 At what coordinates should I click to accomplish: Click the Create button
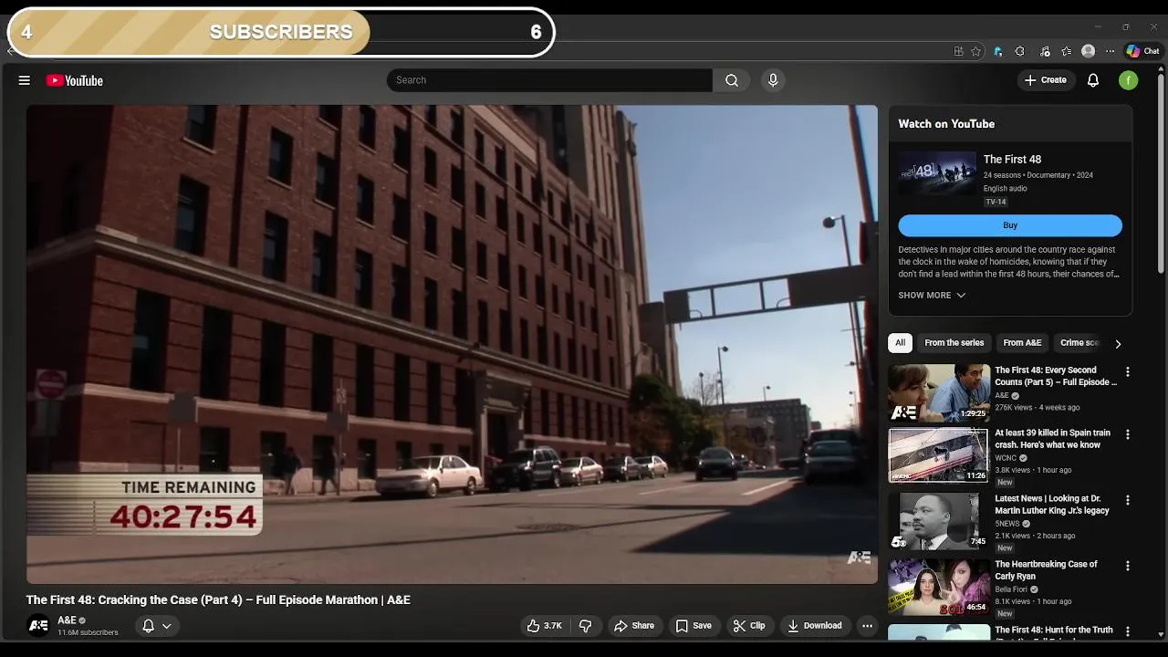click(x=1046, y=80)
